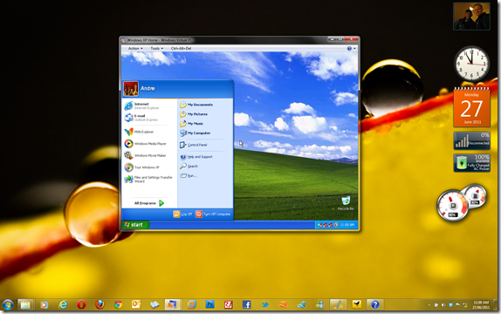Open My Pictures in XP Start menu
501x314 pixels.
coord(194,114)
